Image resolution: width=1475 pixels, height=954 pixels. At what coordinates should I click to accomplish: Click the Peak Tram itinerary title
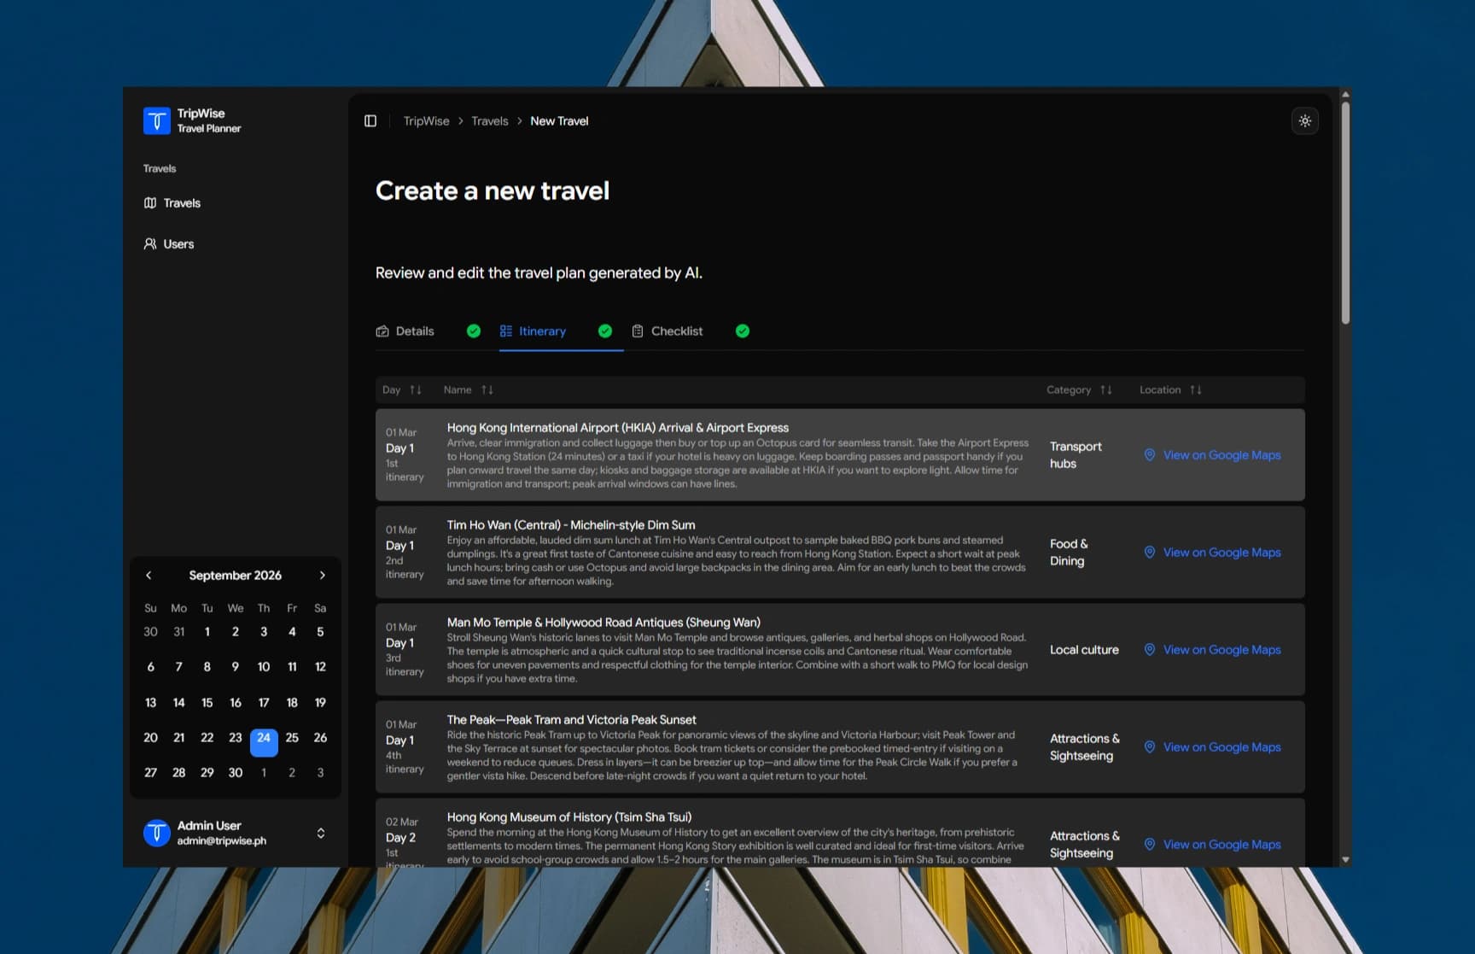[571, 720]
